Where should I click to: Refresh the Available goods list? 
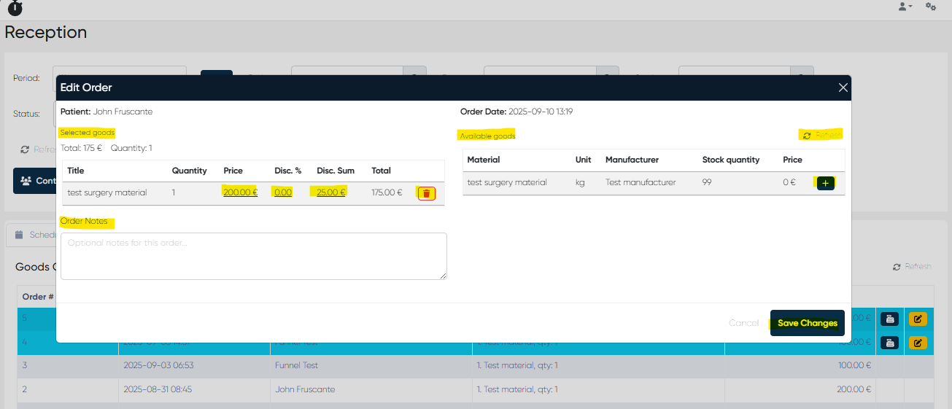[821, 135]
